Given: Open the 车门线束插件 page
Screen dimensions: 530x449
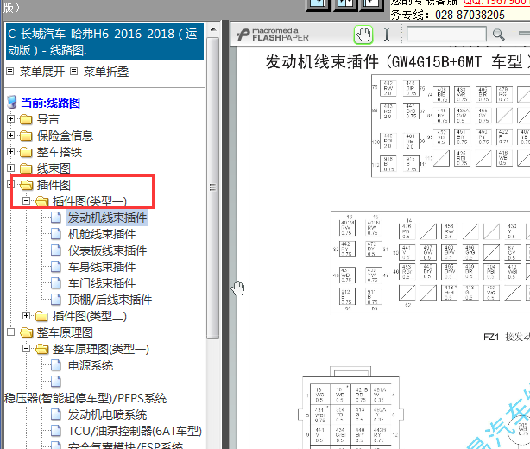Looking at the screenshot, I should point(102,283).
